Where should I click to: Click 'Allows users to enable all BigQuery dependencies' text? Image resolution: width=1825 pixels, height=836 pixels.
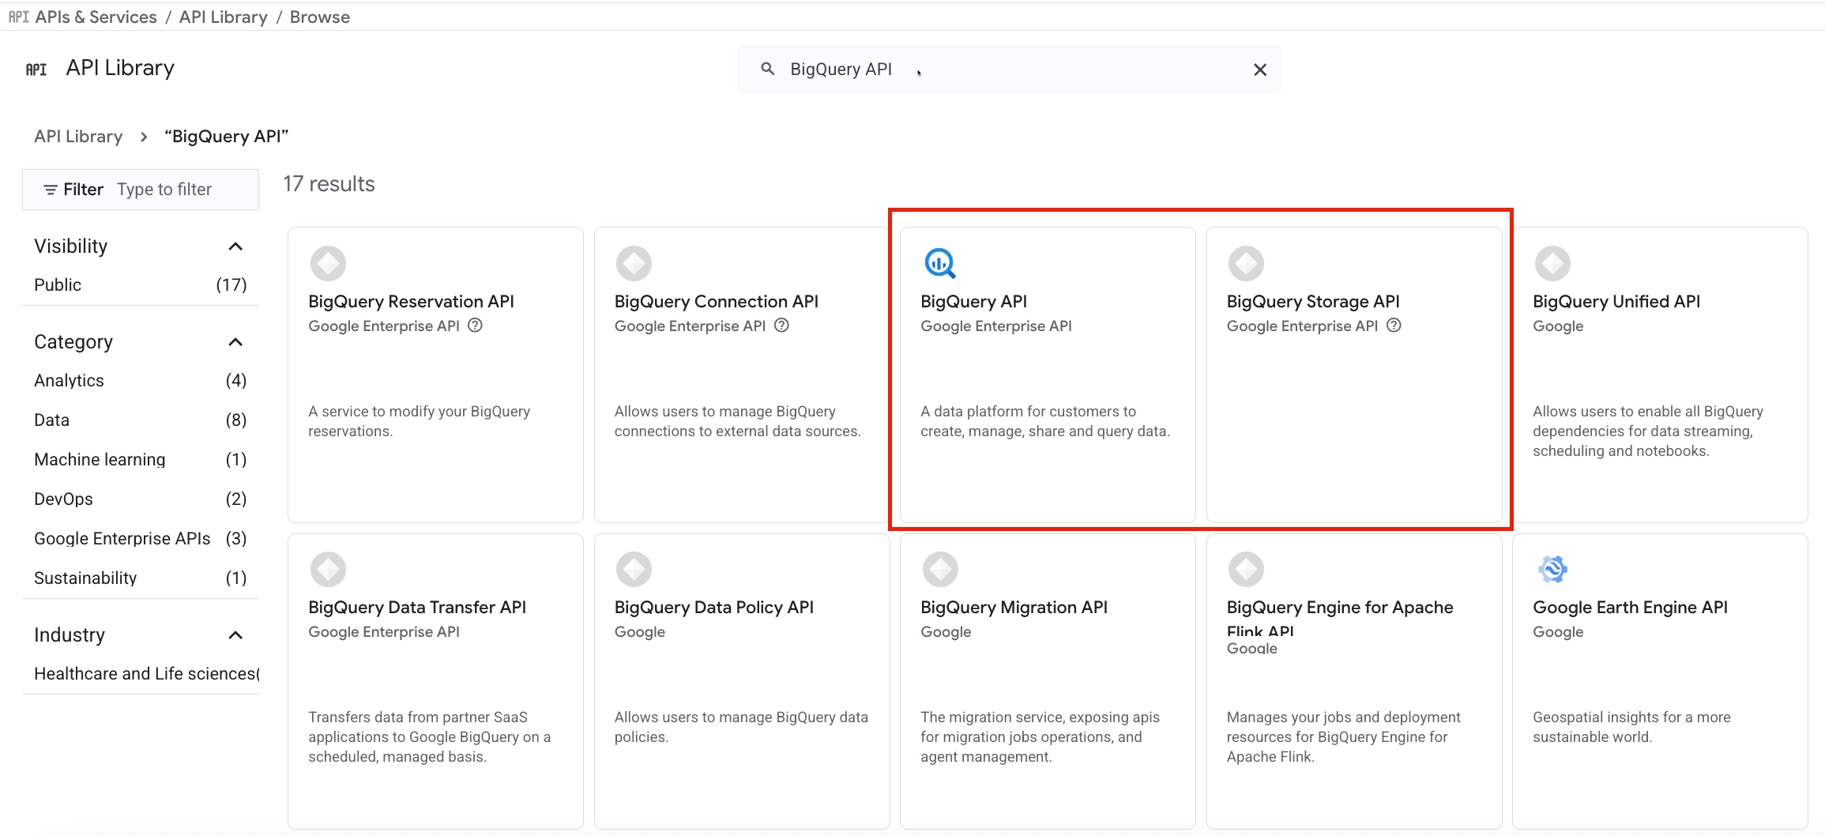click(x=1648, y=431)
